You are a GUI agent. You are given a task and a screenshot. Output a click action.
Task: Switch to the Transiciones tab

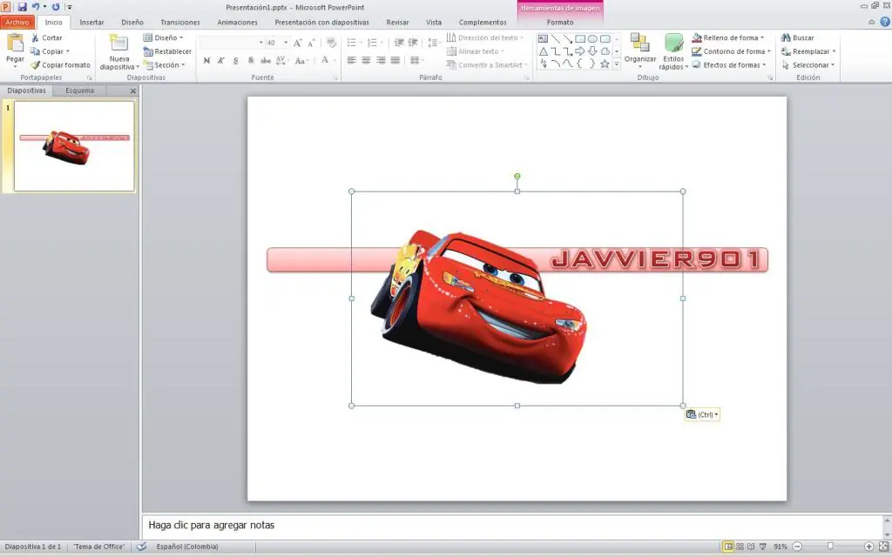pos(179,22)
